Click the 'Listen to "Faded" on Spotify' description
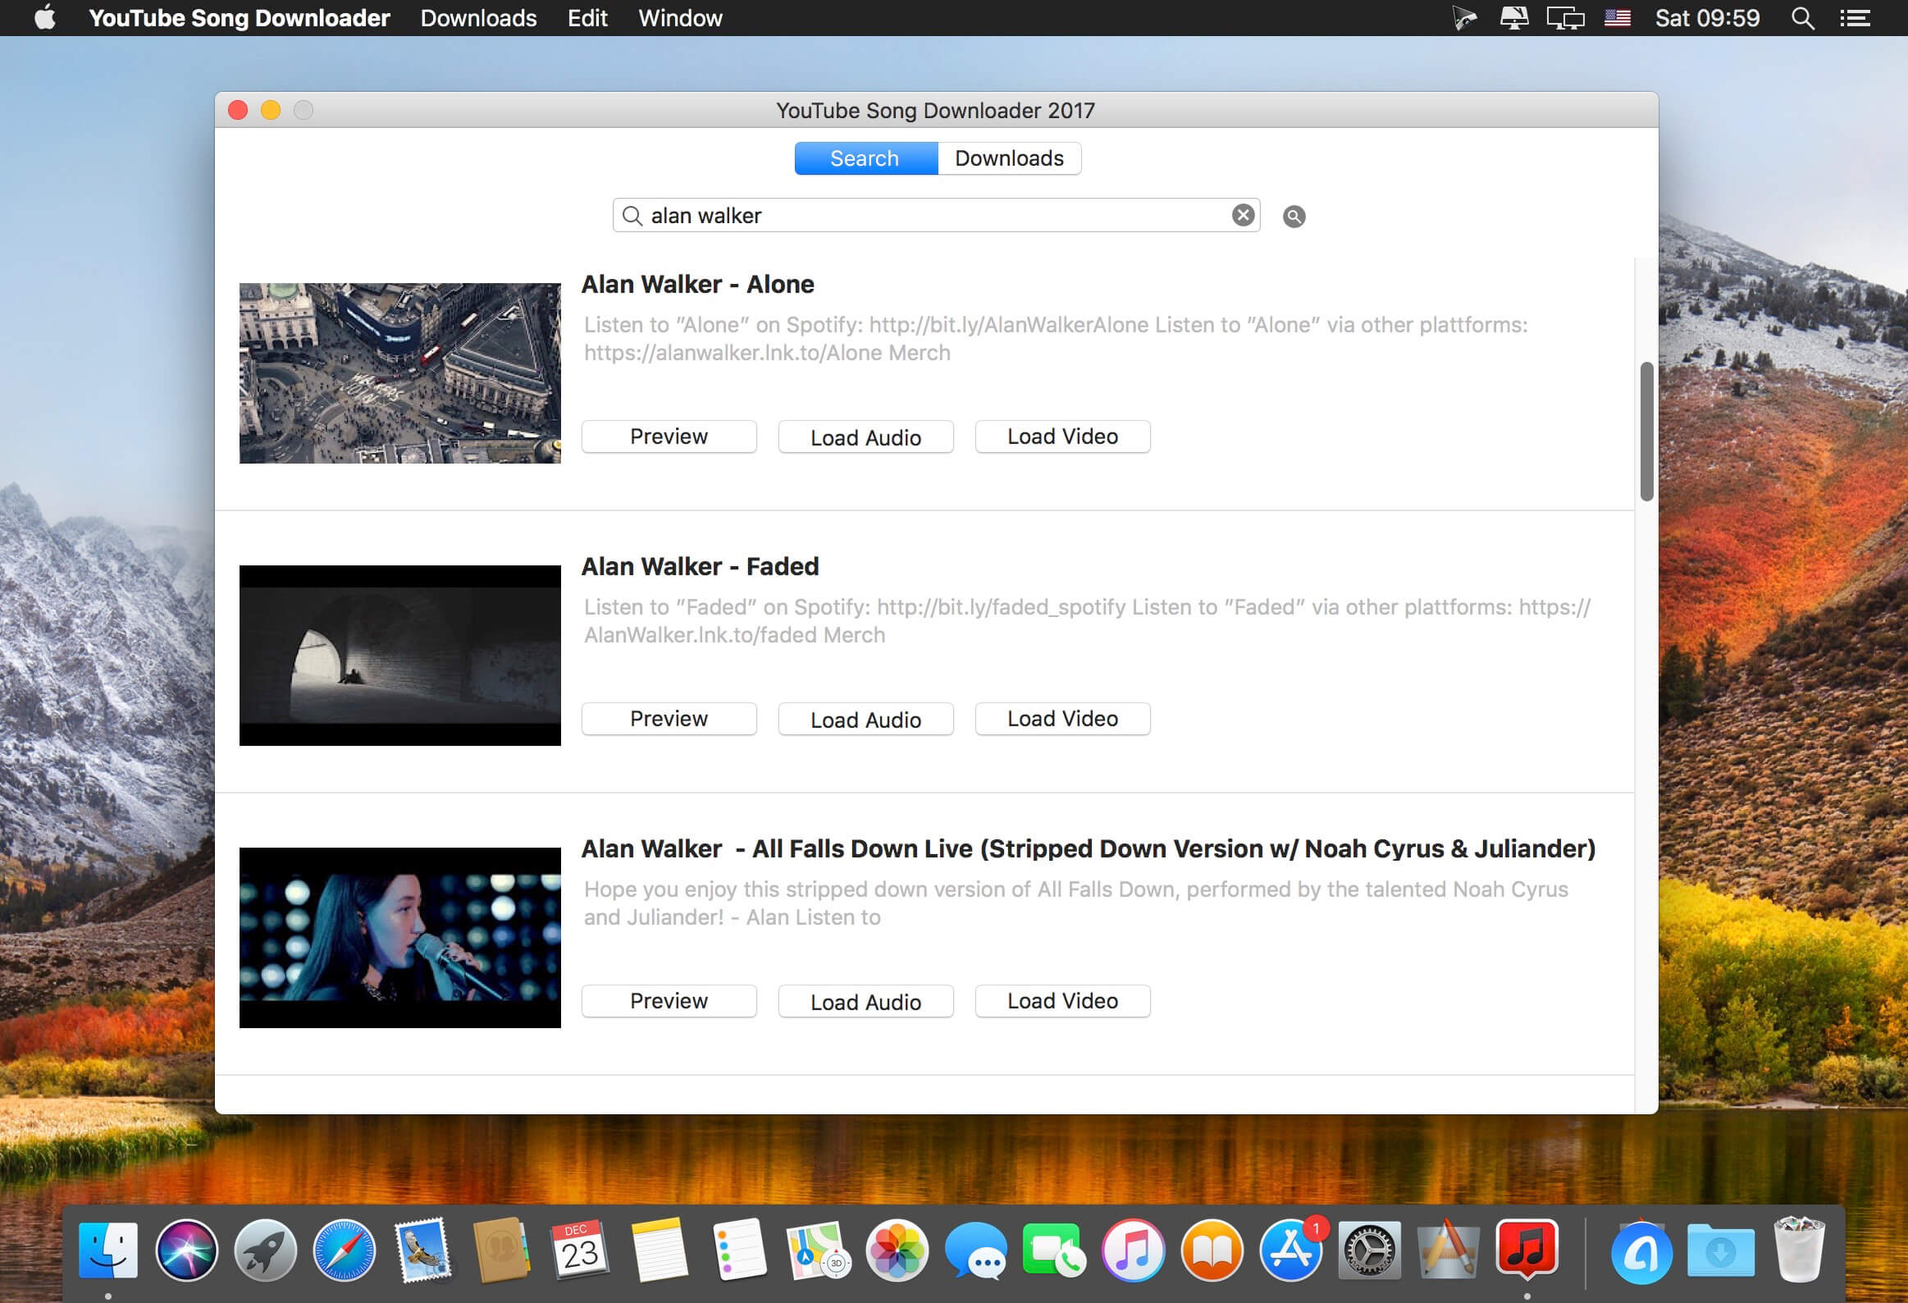Image resolution: width=1908 pixels, height=1303 pixels. tap(1087, 620)
